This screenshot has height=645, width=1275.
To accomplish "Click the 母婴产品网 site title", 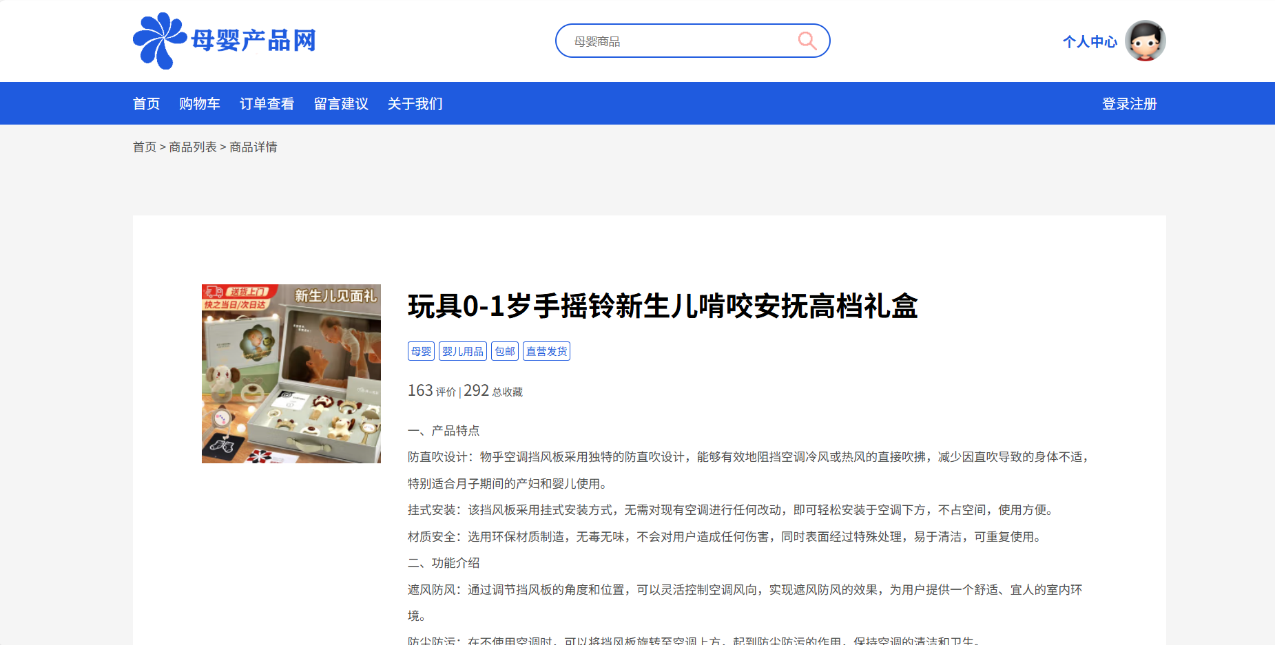I will click(x=253, y=41).
